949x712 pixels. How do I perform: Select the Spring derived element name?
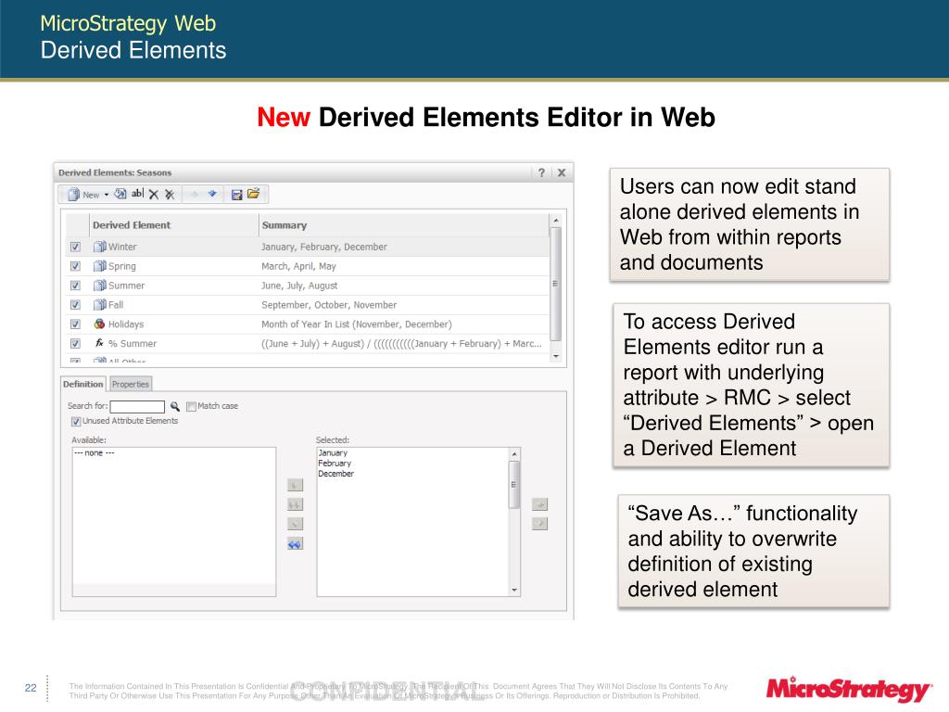tap(121, 266)
